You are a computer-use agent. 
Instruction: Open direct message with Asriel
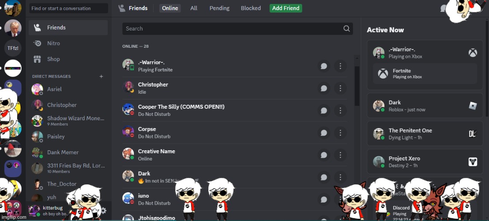[68, 89]
